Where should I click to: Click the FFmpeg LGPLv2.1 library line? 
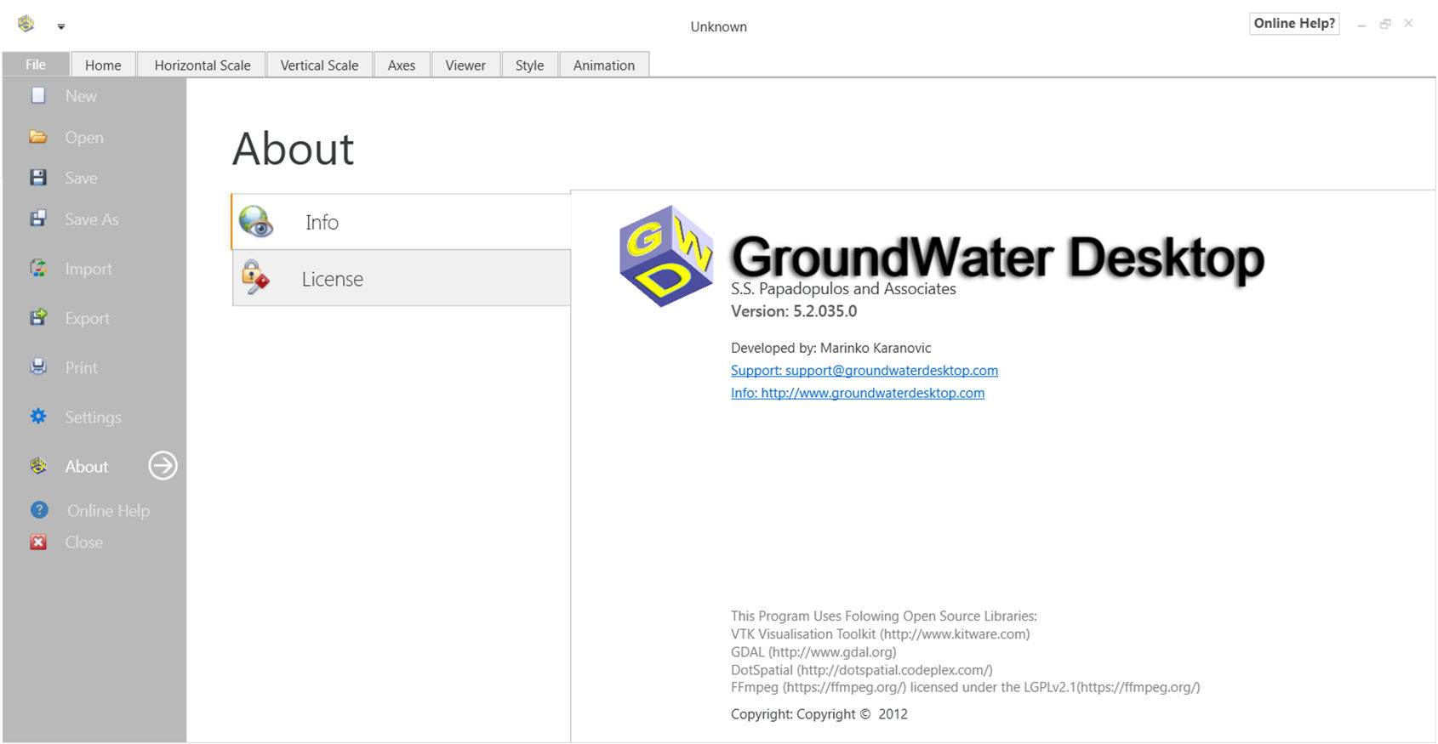[x=966, y=687]
